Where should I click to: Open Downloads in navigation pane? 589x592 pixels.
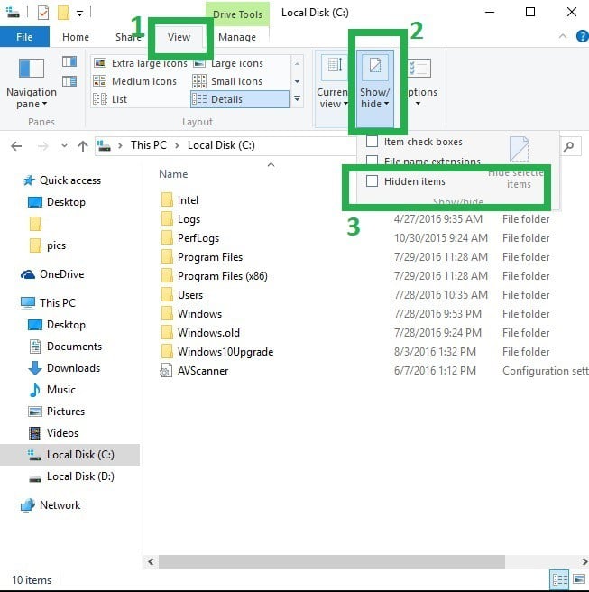74,368
